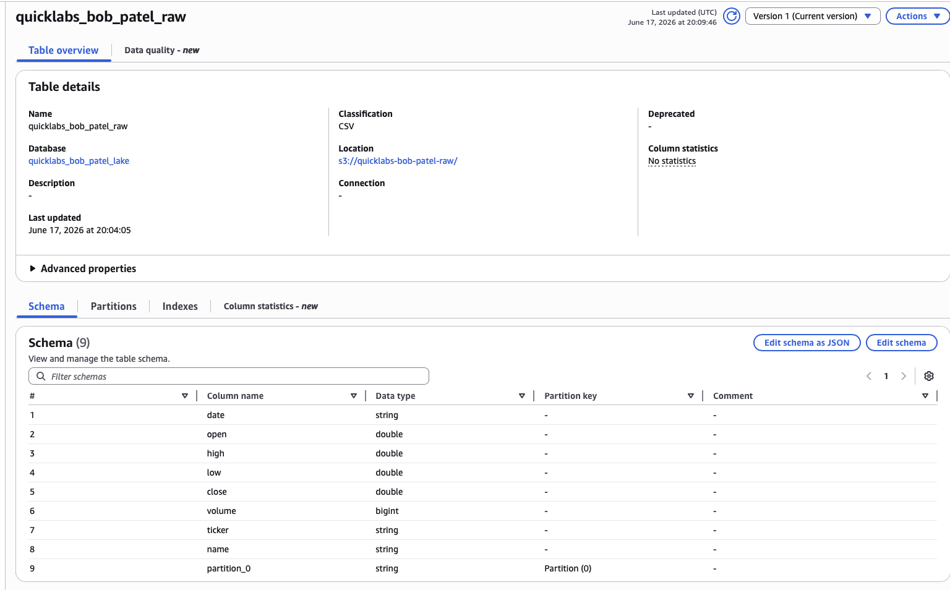Click the ticker column name cell
950x590 pixels.
tap(218, 530)
